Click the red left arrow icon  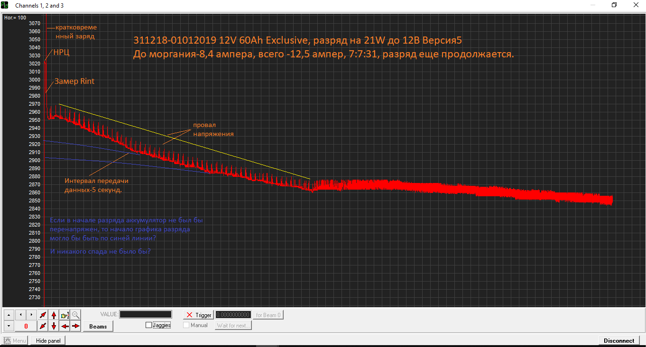point(65,326)
